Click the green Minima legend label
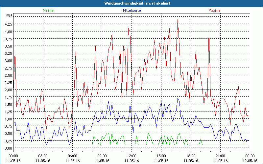Screen dimensions: 263x164 tap(48, 10)
